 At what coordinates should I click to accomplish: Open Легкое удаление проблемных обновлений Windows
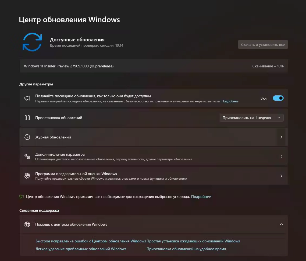pos(81,249)
